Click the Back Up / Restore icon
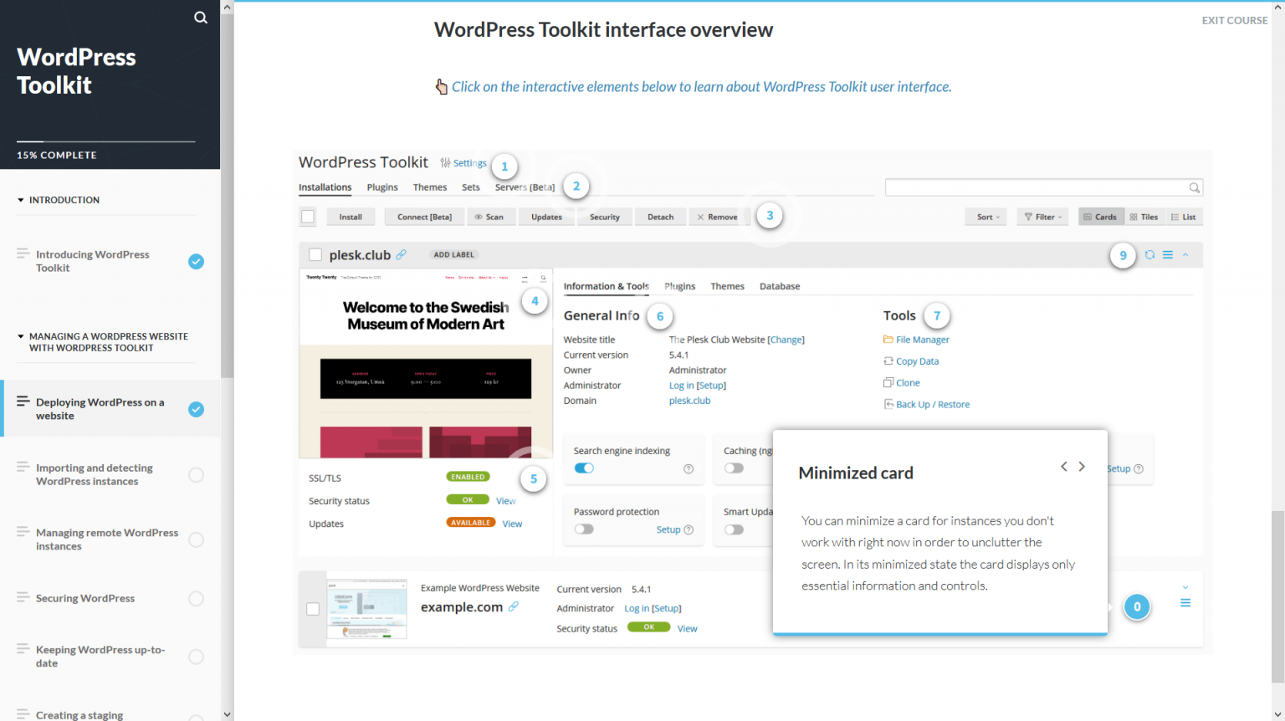The height and width of the screenshot is (721, 1285). click(x=888, y=404)
